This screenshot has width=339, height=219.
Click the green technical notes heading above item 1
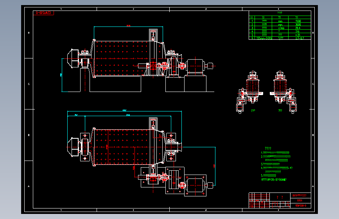point(268,148)
